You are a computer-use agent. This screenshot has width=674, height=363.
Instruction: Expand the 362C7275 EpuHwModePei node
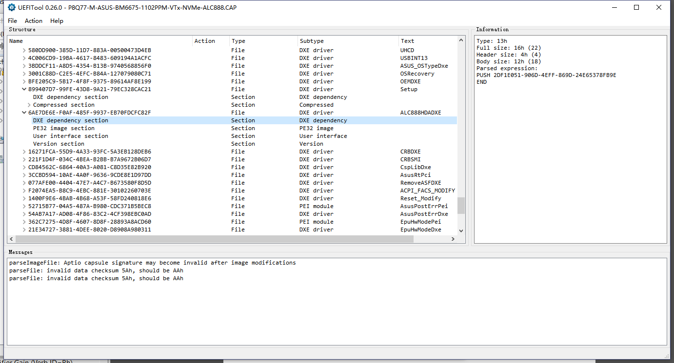[24, 222]
